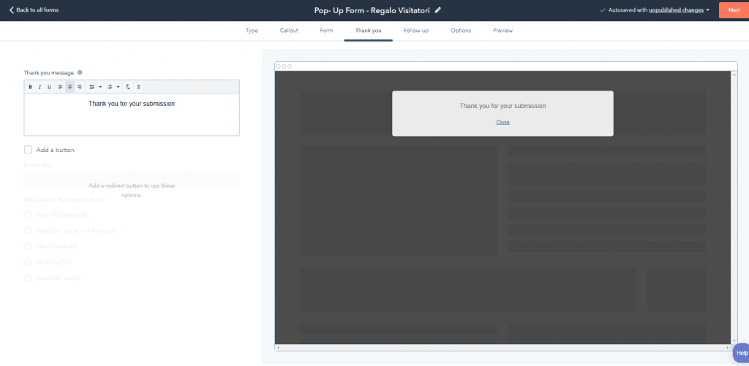749x366 pixels.
Task: Apply italic formatting to message
Action: (39, 87)
